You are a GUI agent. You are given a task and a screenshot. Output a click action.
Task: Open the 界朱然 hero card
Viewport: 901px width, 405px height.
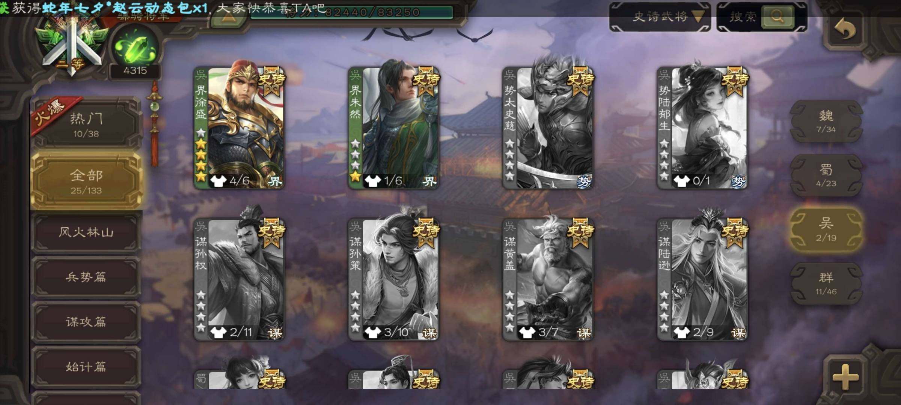(393, 127)
